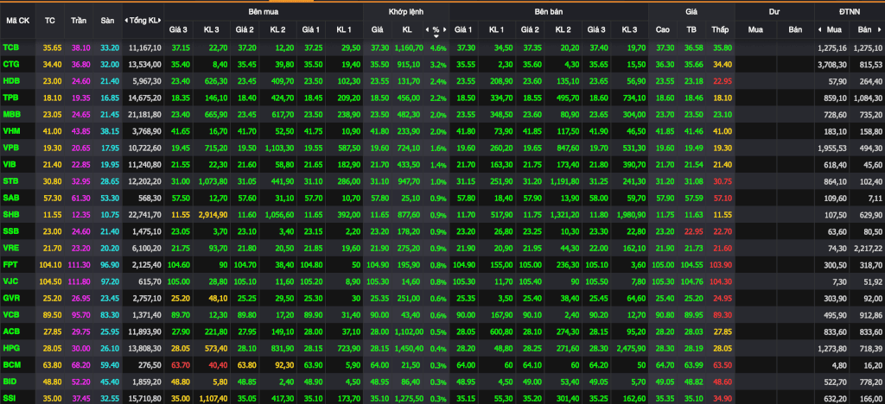The height and width of the screenshot is (404, 885).
Task: Open the SSB ticker symbol
Action: point(10,233)
